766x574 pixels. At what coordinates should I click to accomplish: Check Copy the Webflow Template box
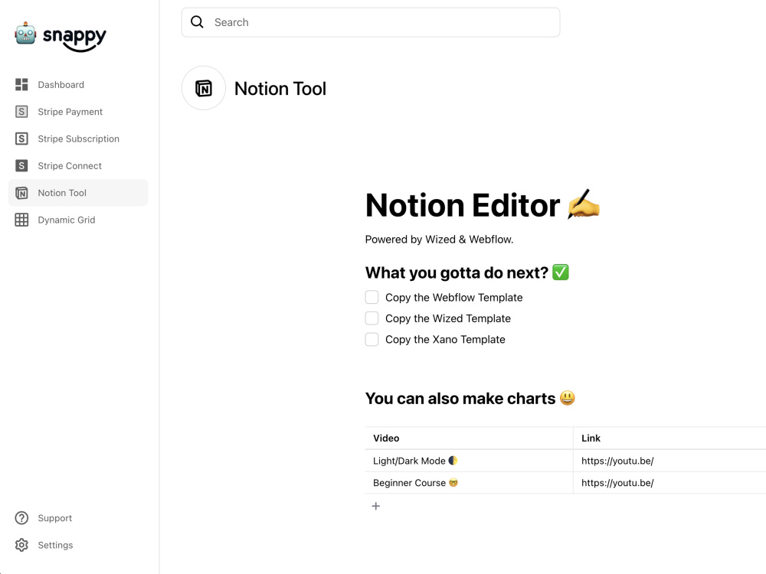(372, 297)
